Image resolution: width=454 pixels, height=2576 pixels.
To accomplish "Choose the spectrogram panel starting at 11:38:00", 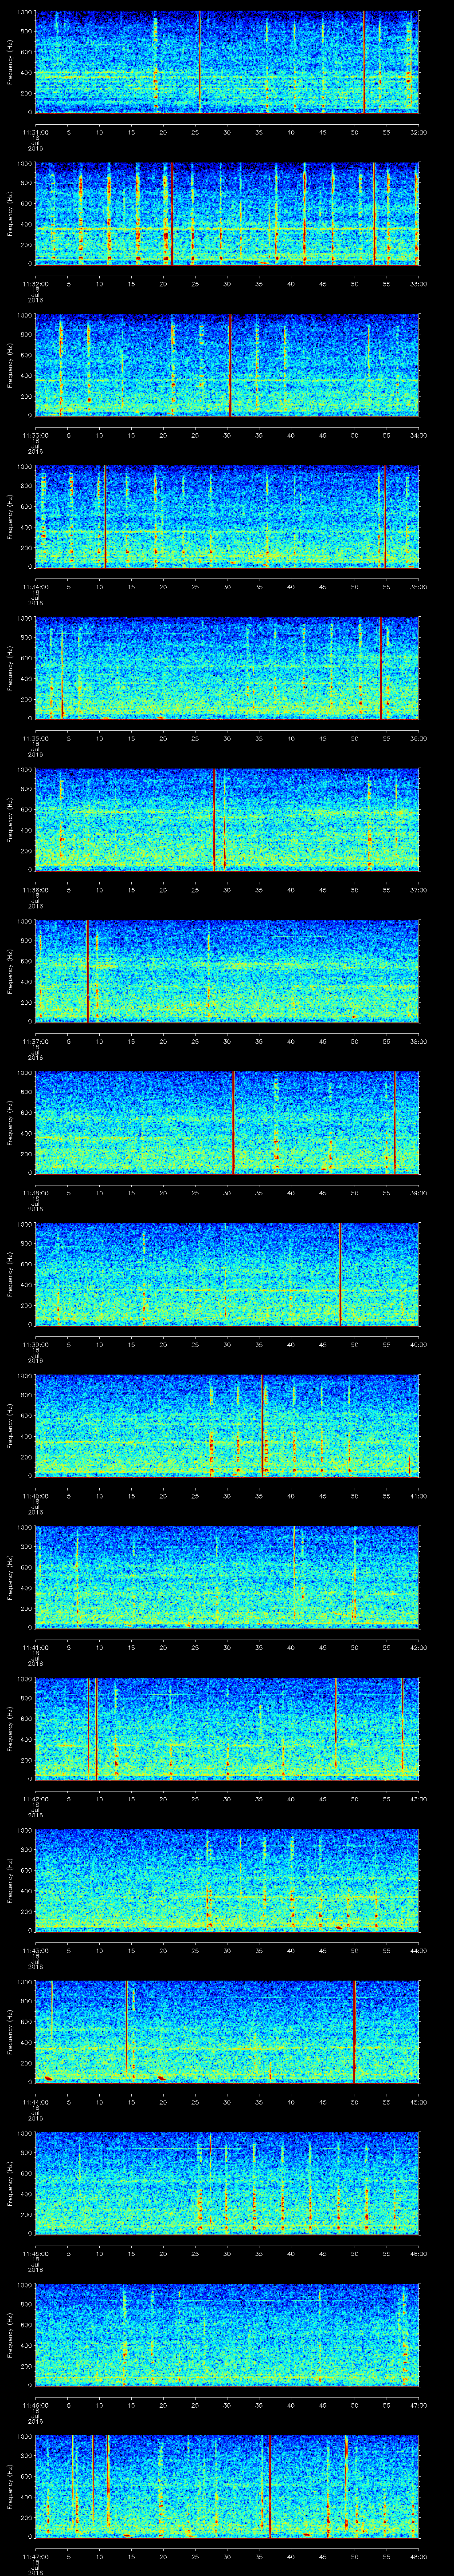I will (x=227, y=1122).
